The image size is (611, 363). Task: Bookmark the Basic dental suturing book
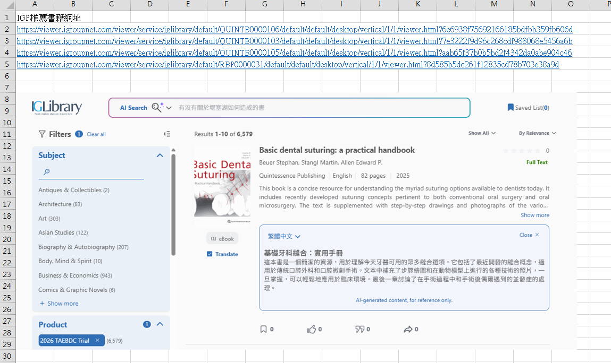(x=263, y=329)
